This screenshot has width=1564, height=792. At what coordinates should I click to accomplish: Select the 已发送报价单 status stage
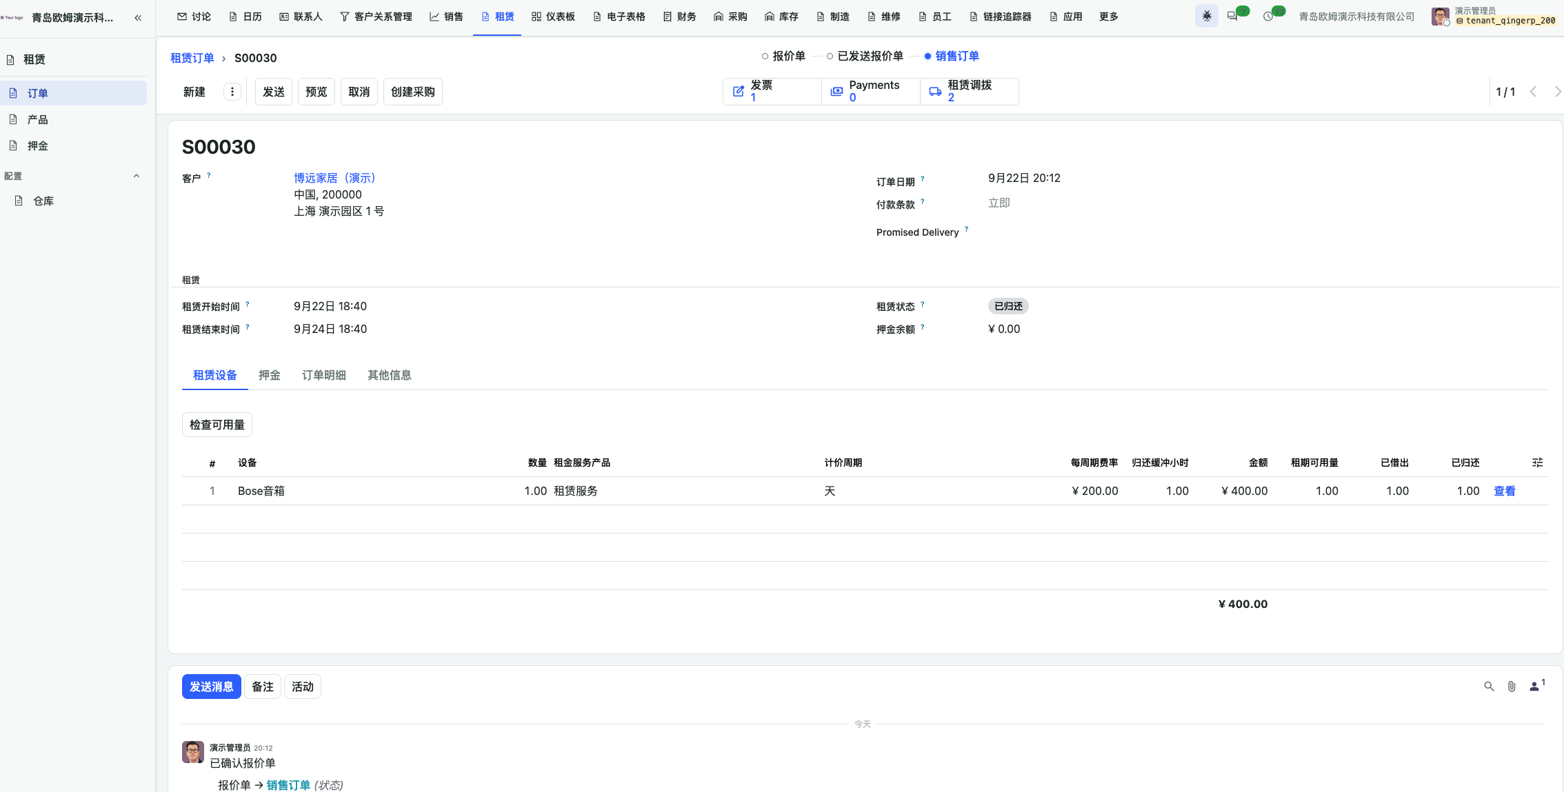click(865, 56)
